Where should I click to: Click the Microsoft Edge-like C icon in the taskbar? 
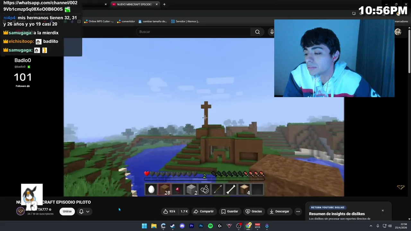pyautogui.click(x=163, y=226)
